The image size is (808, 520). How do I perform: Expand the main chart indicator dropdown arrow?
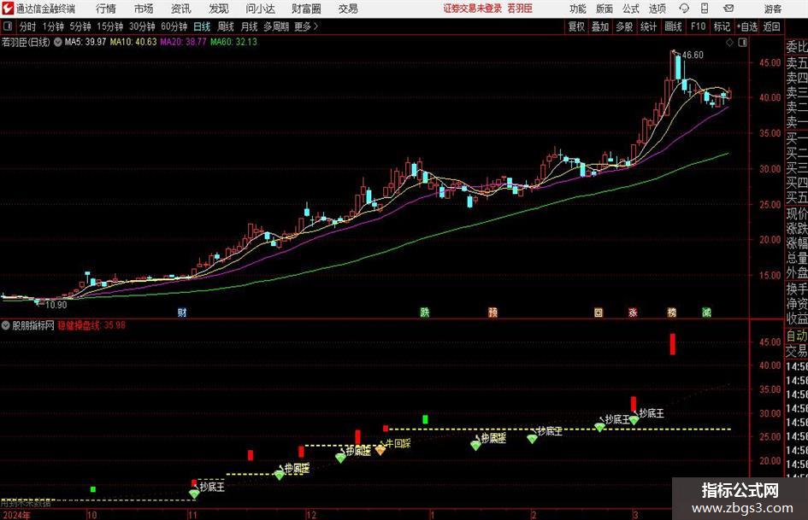(57, 42)
